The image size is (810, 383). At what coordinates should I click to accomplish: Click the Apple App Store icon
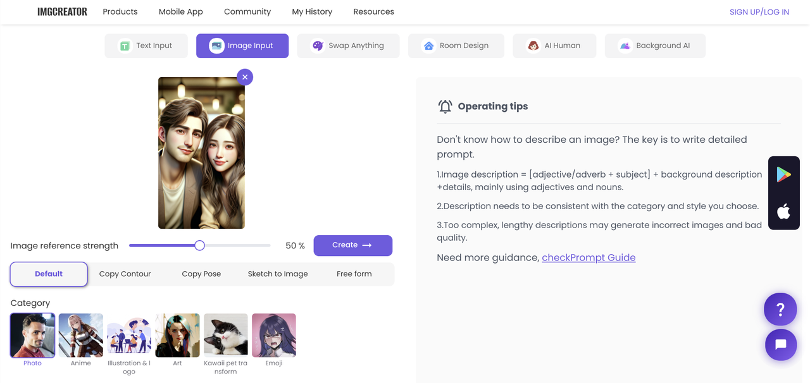[783, 211]
